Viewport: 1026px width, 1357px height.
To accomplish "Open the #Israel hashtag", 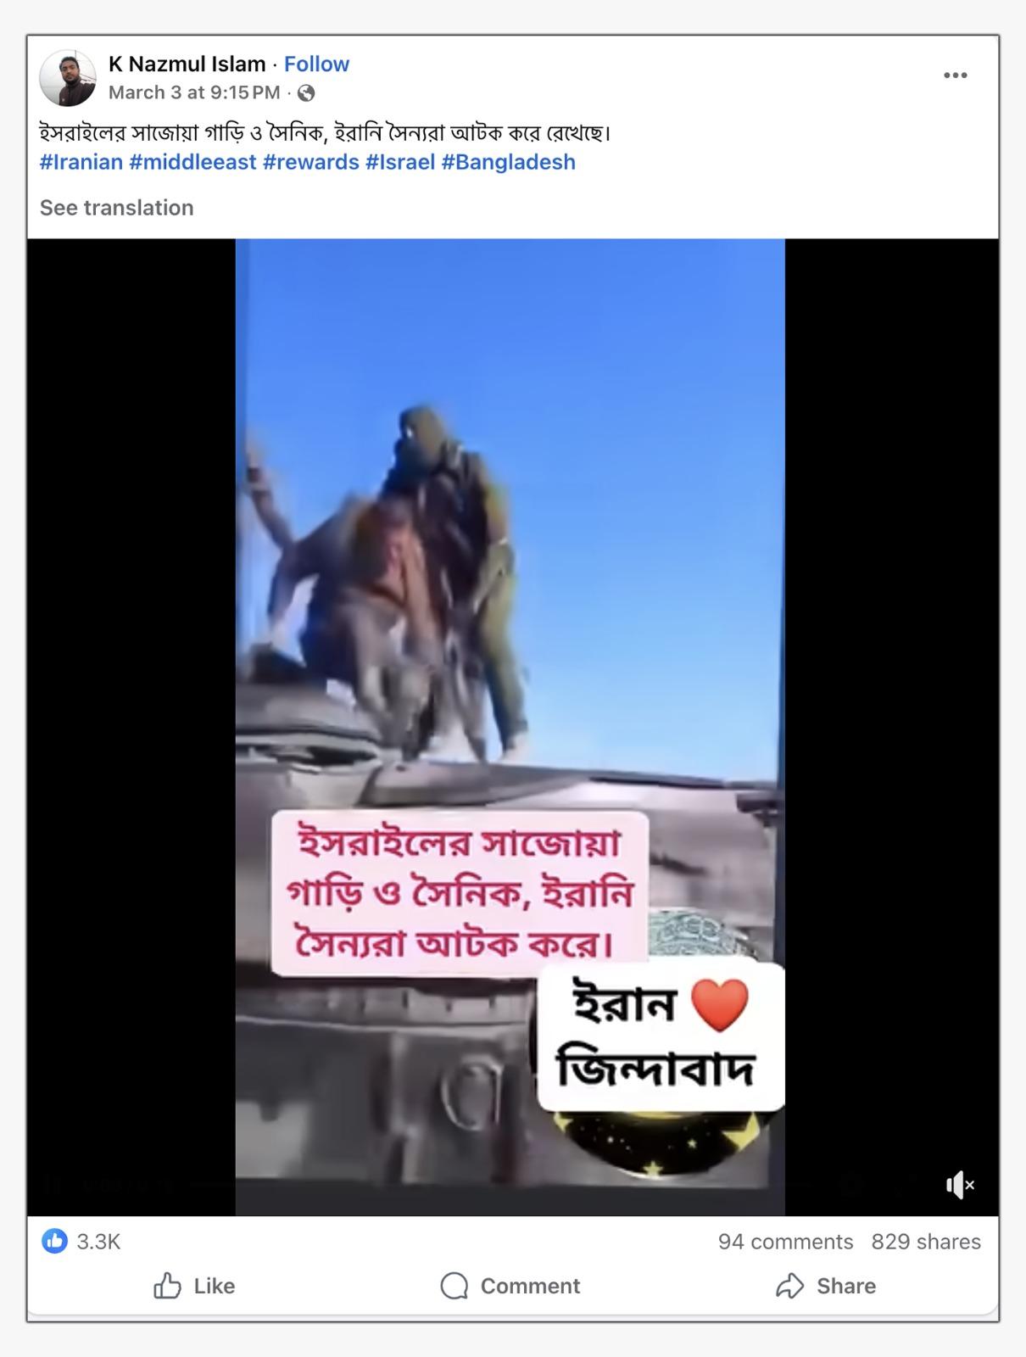I will (x=400, y=162).
